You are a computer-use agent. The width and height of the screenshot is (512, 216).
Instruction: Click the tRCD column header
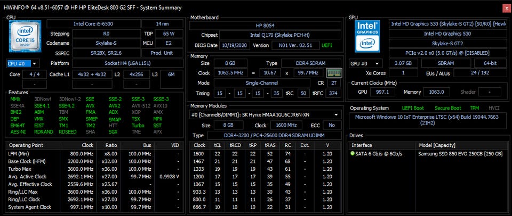point(235,145)
